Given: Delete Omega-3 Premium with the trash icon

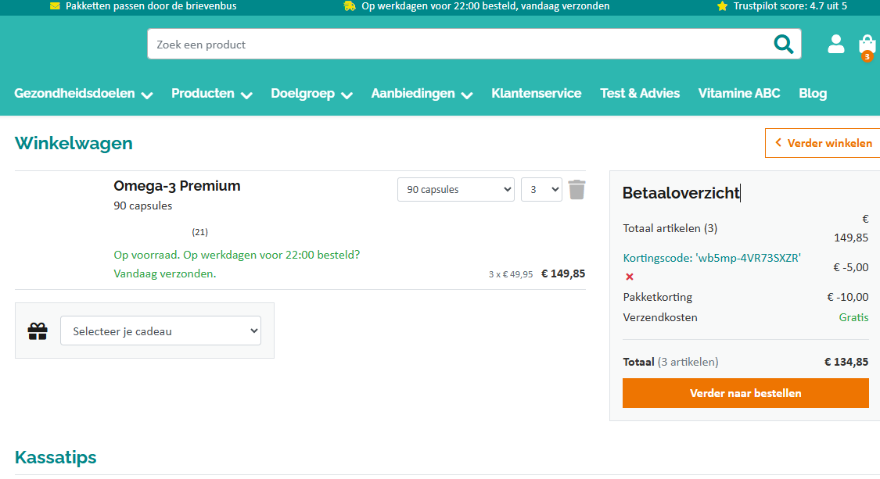Looking at the screenshot, I should pos(576,190).
